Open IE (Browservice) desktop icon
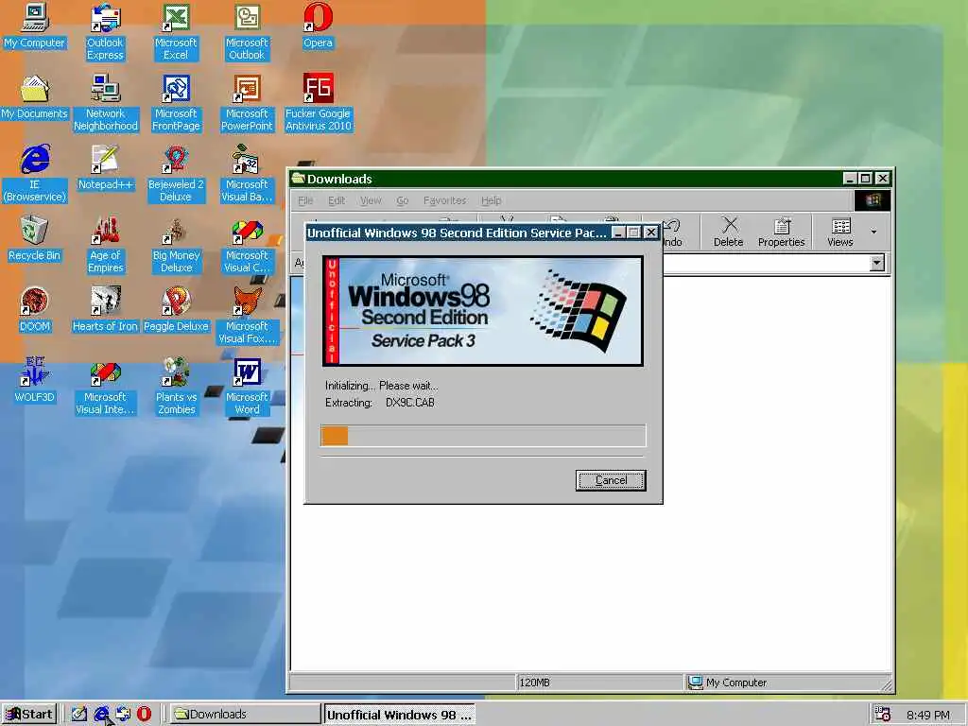 point(35,174)
